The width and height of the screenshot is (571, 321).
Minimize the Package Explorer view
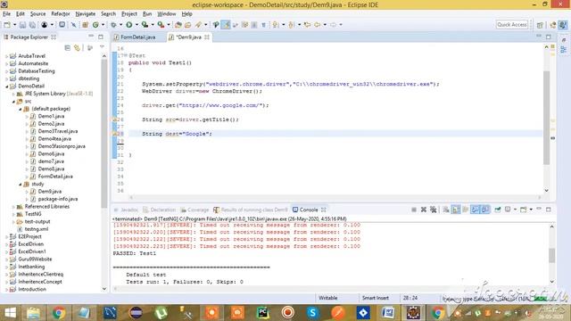pyautogui.click(x=91, y=37)
